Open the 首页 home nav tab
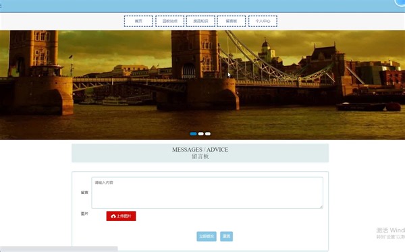 coord(138,21)
